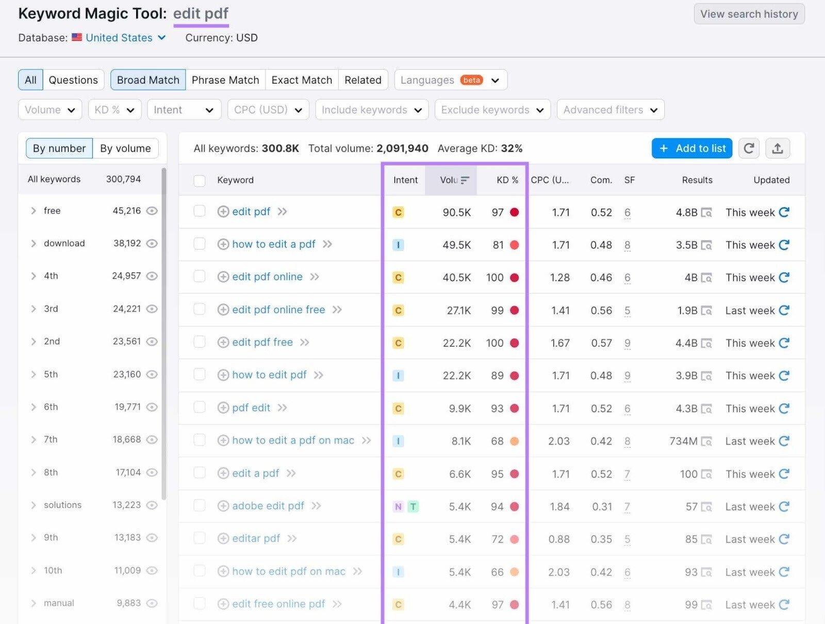Screen dimensions: 825x624
Task: Expand the Advanced filters dropdown
Action: [610, 109]
